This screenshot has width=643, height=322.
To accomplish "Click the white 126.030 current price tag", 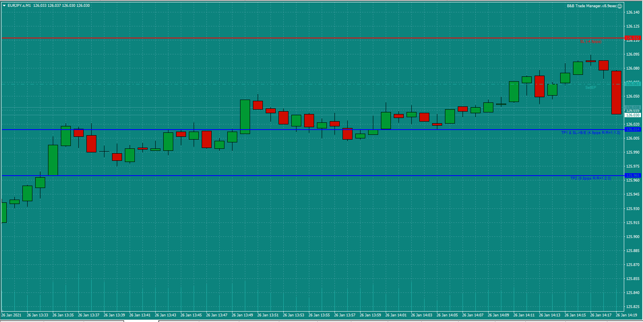I will [633, 115].
